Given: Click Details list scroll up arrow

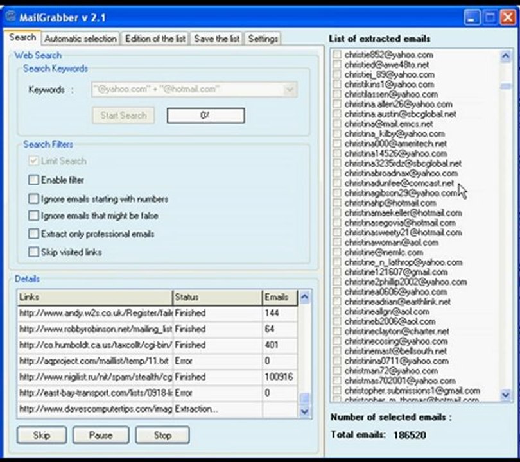Looking at the screenshot, I should (x=304, y=297).
